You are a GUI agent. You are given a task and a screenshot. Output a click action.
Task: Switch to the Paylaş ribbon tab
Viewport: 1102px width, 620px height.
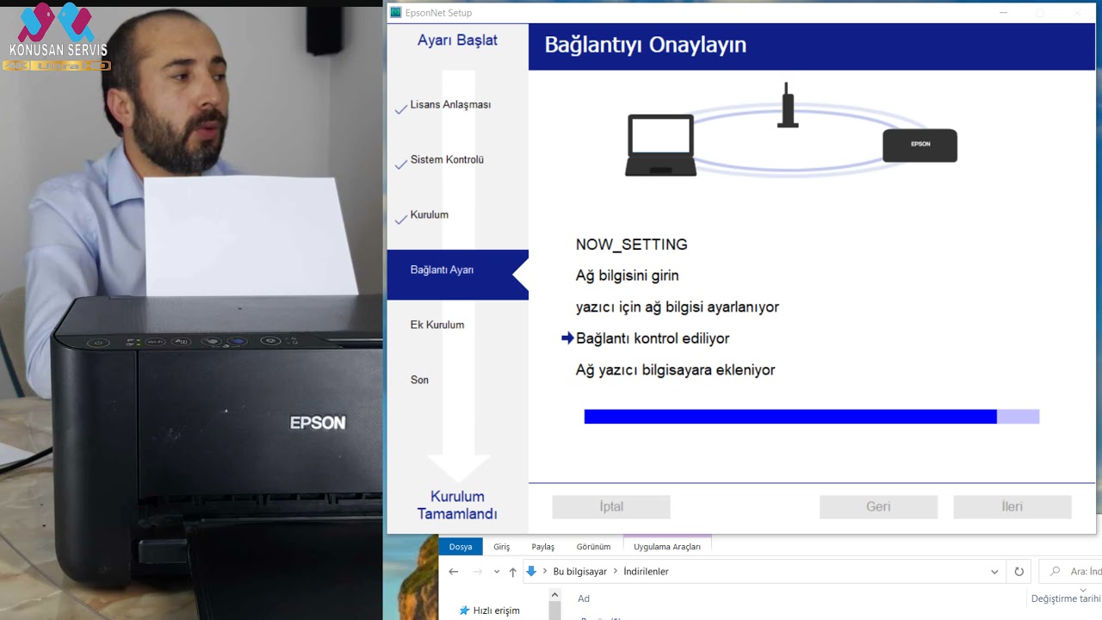pyautogui.click(x=543, y=547)
